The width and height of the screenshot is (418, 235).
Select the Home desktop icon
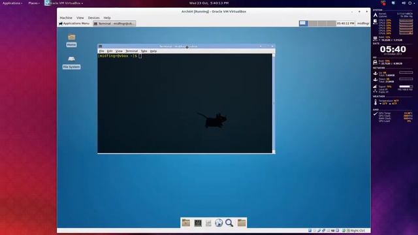click(71, 40)
